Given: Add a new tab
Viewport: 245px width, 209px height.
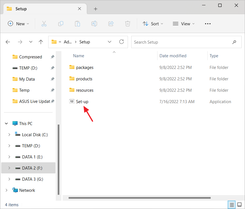Looking at the screenshot, I should click(96, 9).
